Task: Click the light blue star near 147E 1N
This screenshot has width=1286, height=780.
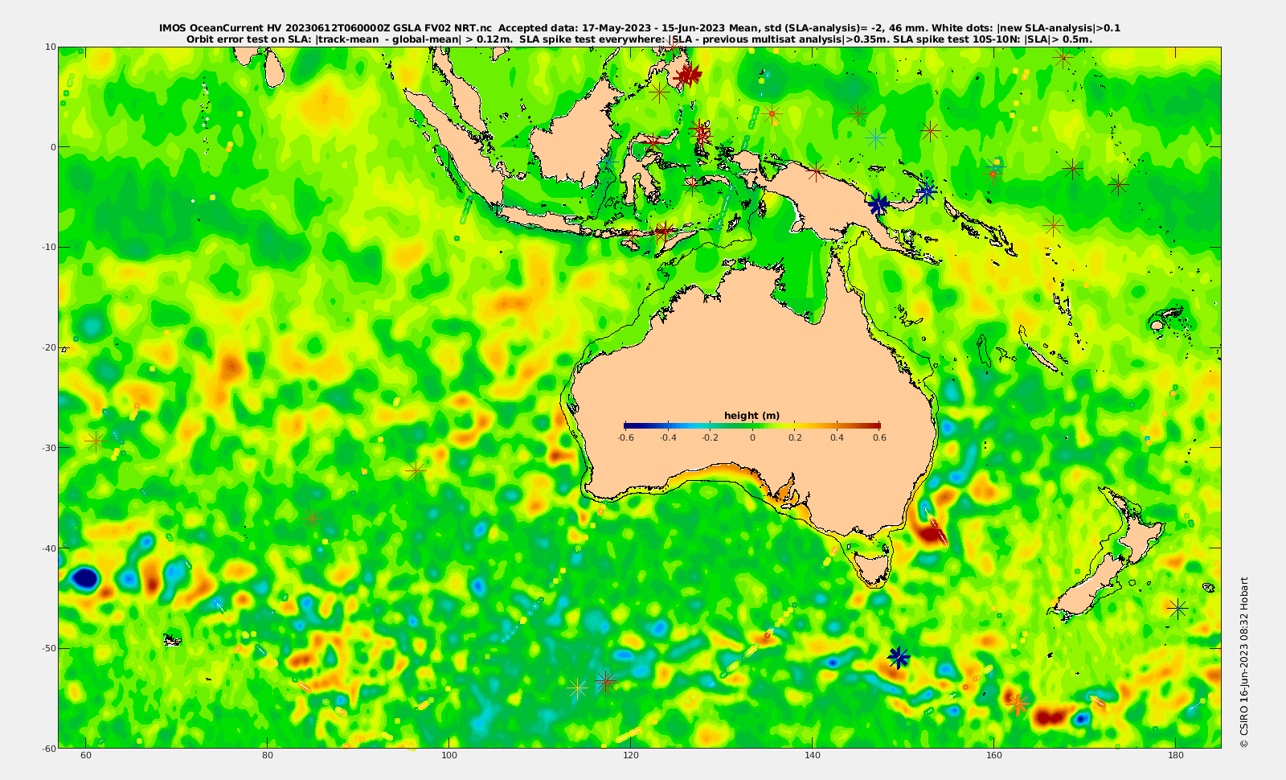Action: [875, 138]
